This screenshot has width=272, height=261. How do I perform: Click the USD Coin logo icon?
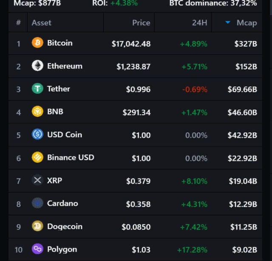37,135
